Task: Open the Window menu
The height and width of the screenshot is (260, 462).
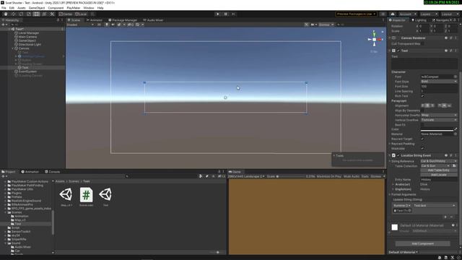Action: [x=88, y=8]
